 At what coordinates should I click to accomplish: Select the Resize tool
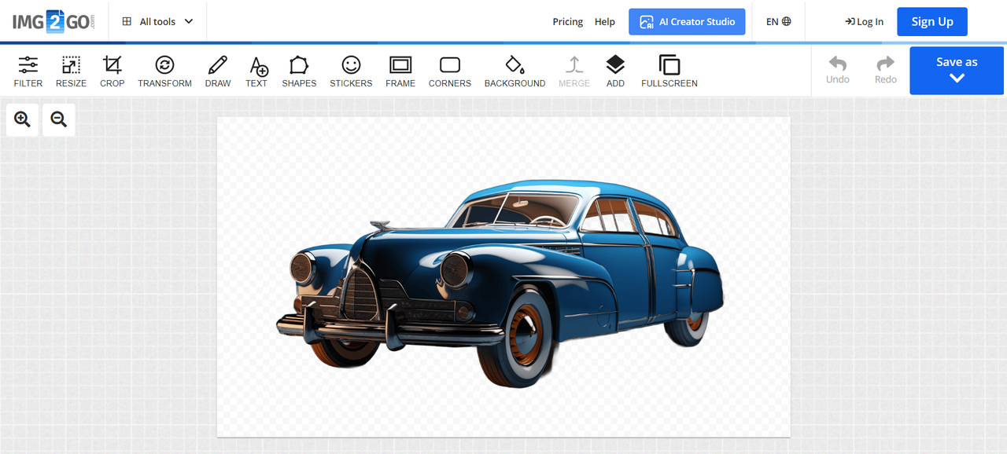[71, 71]
